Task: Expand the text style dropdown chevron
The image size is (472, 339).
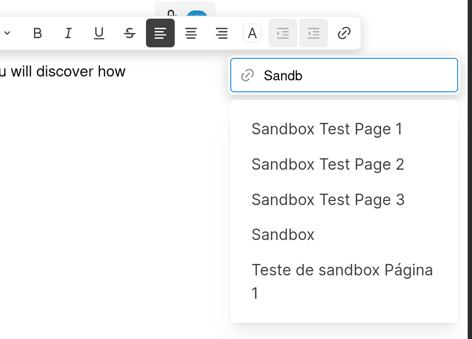Action: tap(7, 33)
